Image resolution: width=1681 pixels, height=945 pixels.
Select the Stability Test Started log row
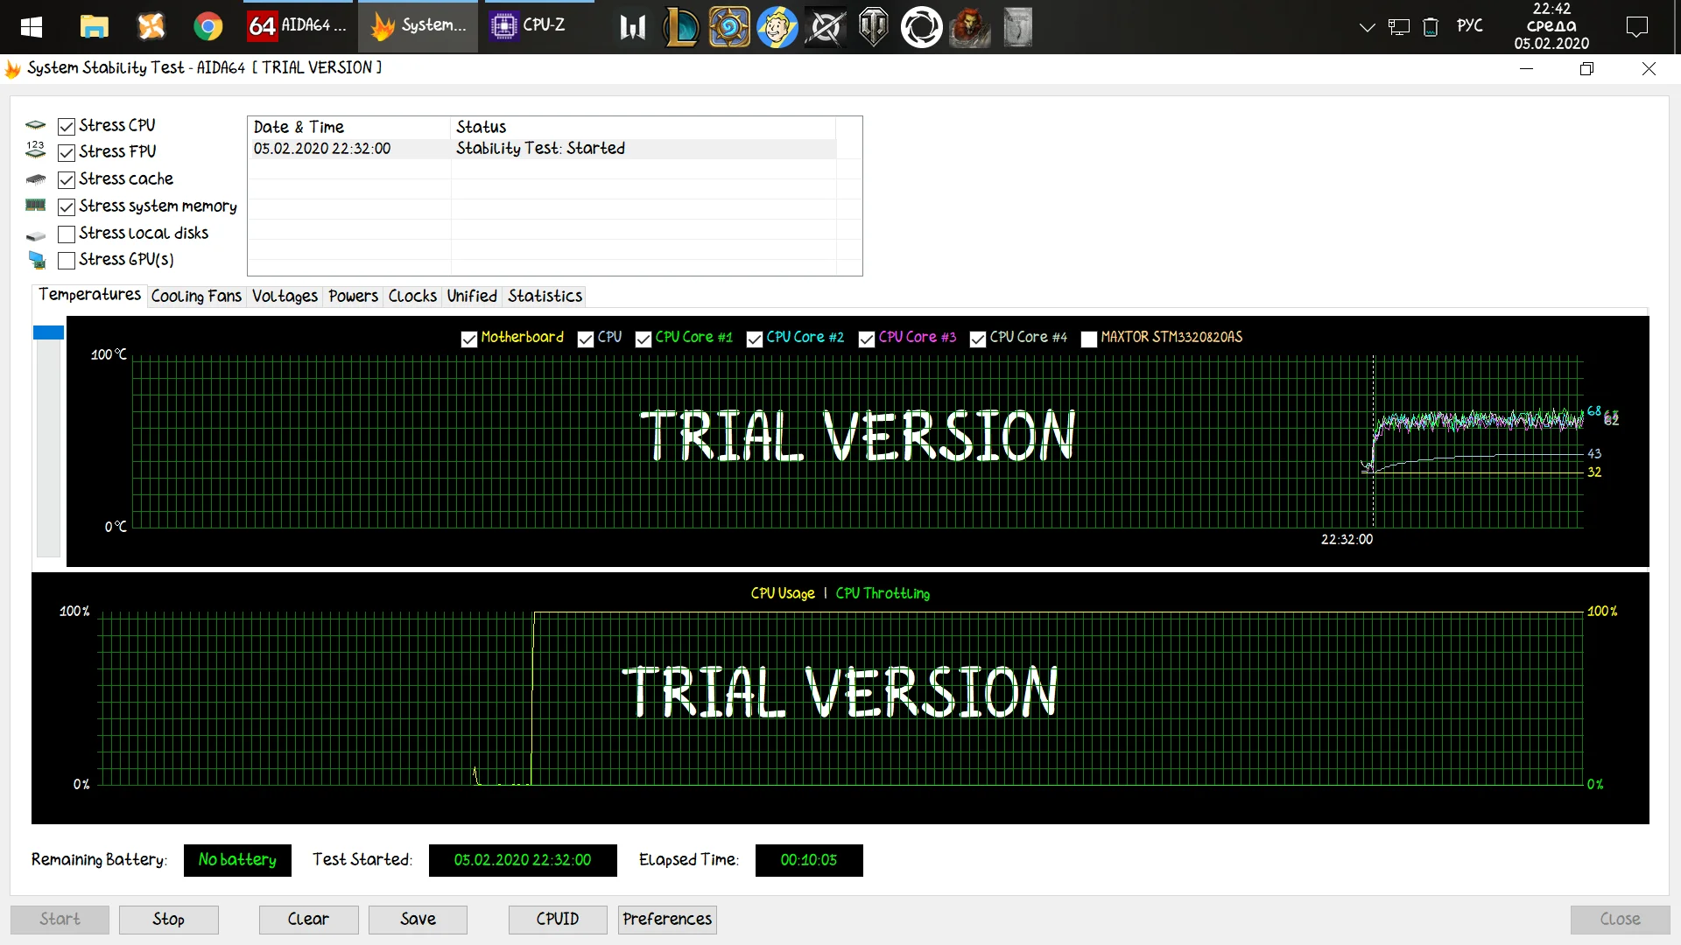coord(540,149)
